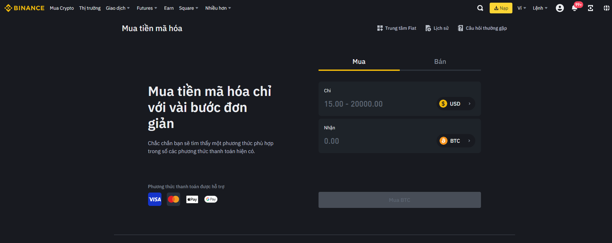Screen dimensions: 612x243
Task: Focus the Nhận amount input field
Action: coord(378,141)
